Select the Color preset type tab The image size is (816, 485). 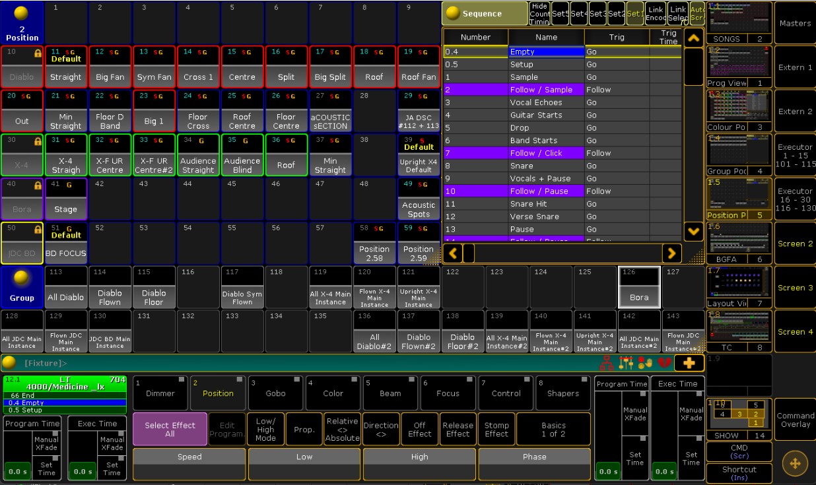coord(333,393)
